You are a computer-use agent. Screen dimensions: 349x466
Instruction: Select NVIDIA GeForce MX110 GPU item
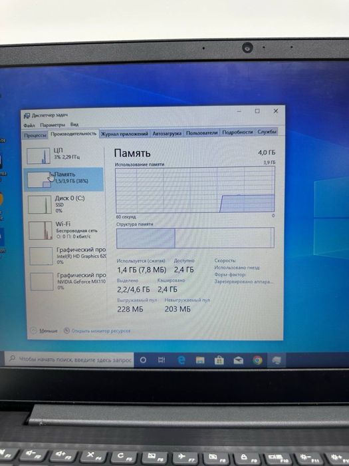point(68,281)
